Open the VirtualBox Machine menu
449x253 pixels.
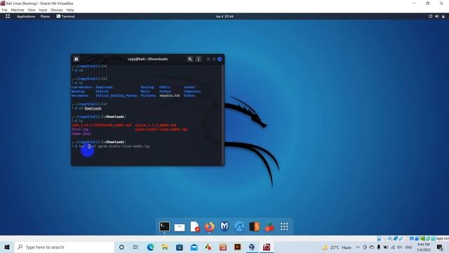pos(18,10)
